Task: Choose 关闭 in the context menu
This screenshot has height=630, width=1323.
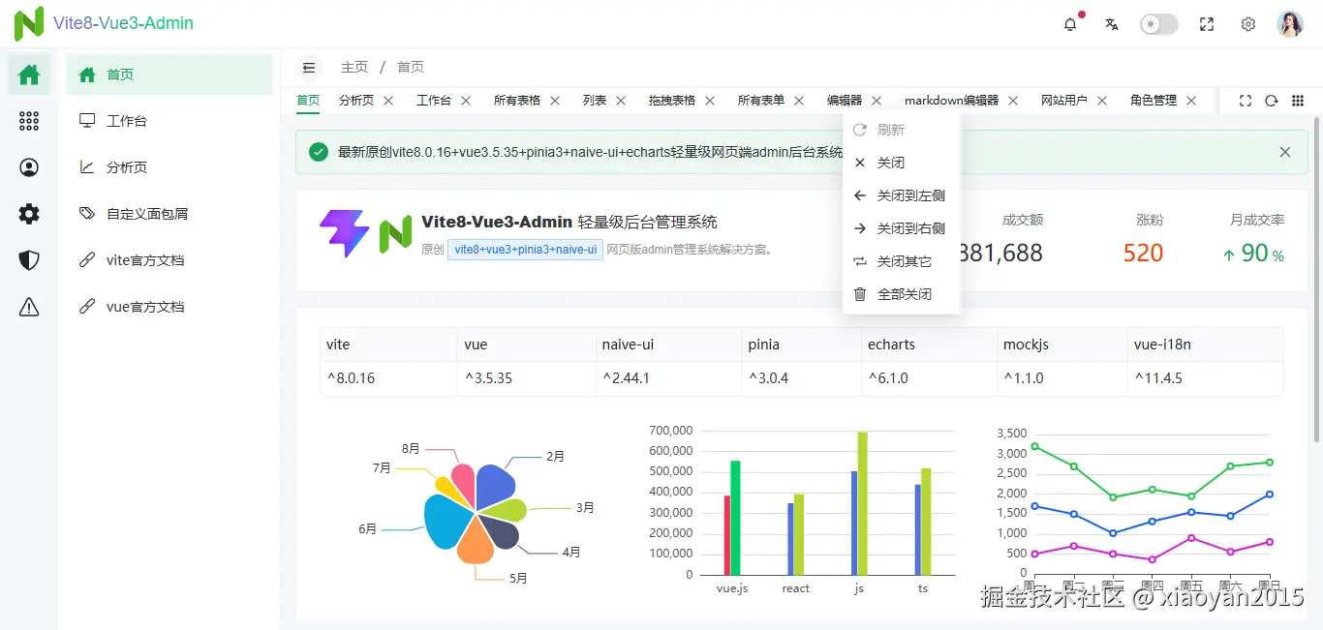Action: point(902,163)
